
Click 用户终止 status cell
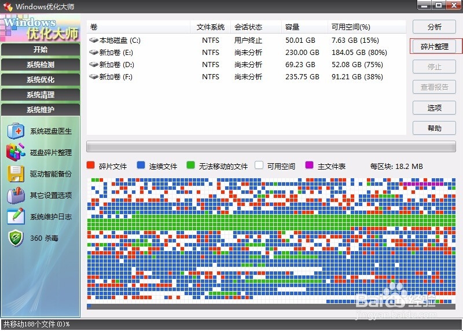tap(248, 40)
